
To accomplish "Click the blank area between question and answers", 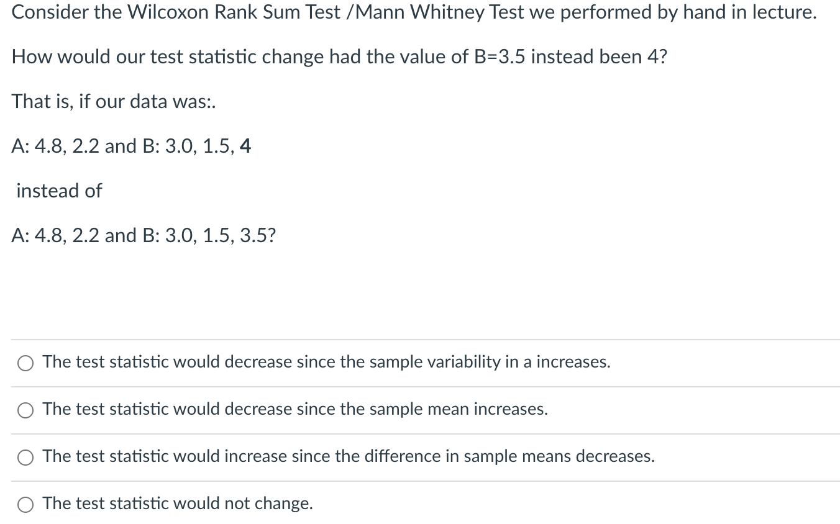I will (x=420, y=292).
